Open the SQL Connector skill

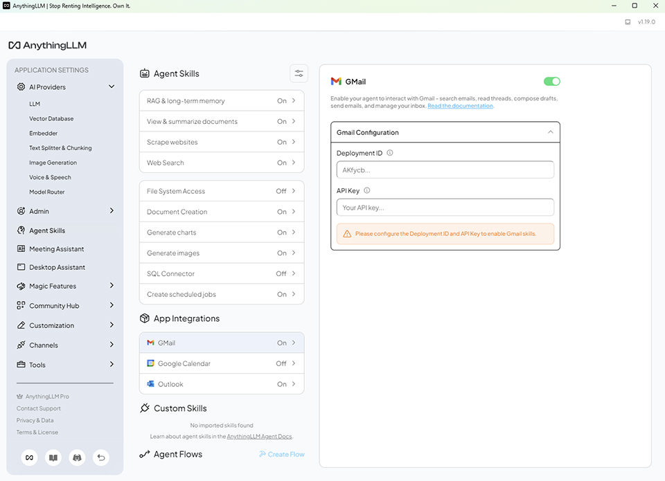click(x=222, y=274)
